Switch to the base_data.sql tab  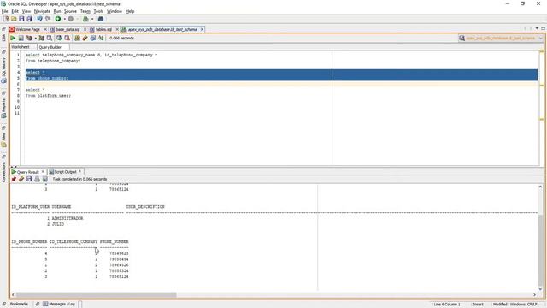[x=68, y=29]
